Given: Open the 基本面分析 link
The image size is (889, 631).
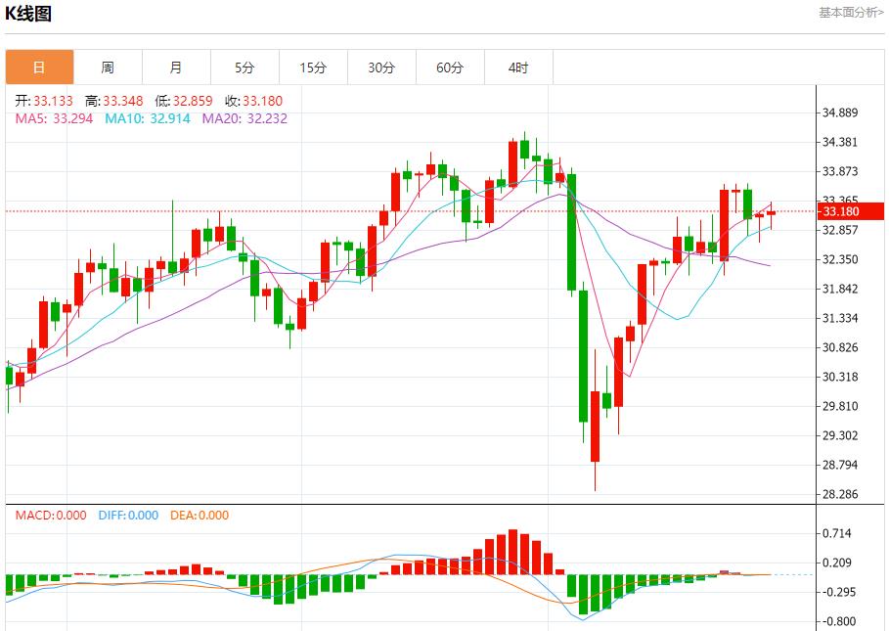Looking at the screenshot, I should click(850, 13).
